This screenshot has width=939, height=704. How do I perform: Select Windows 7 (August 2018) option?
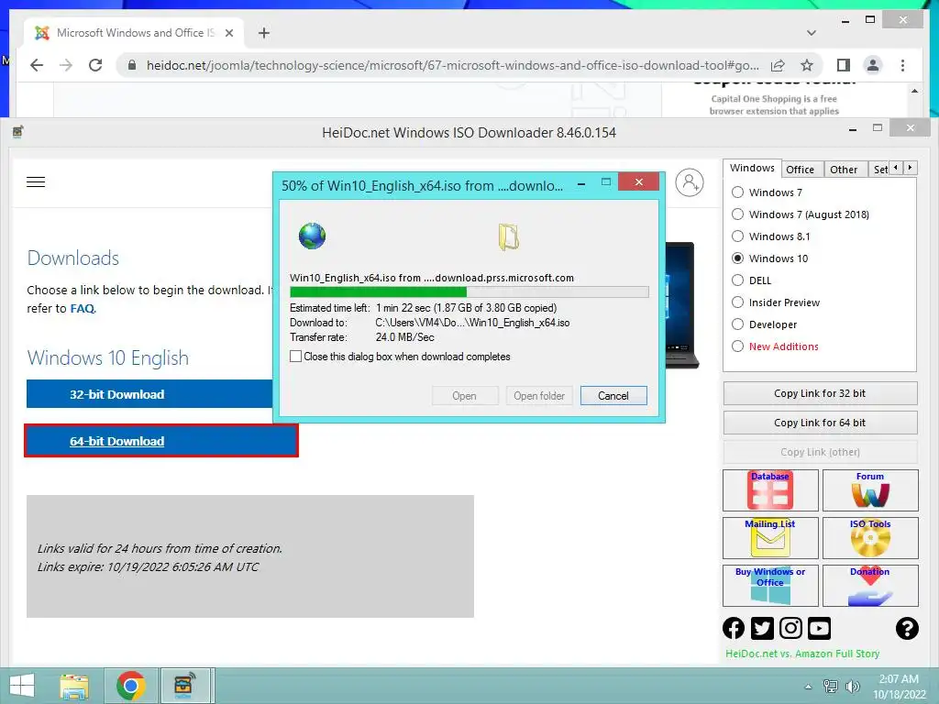pos(738,214)
